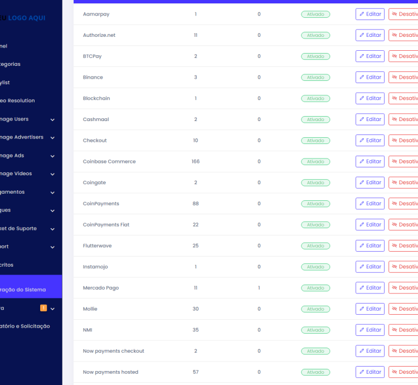Click the orange notification badge in the sidebar
Screen dimensions: 418x385
pyautogui.click(x=43, y=308)
